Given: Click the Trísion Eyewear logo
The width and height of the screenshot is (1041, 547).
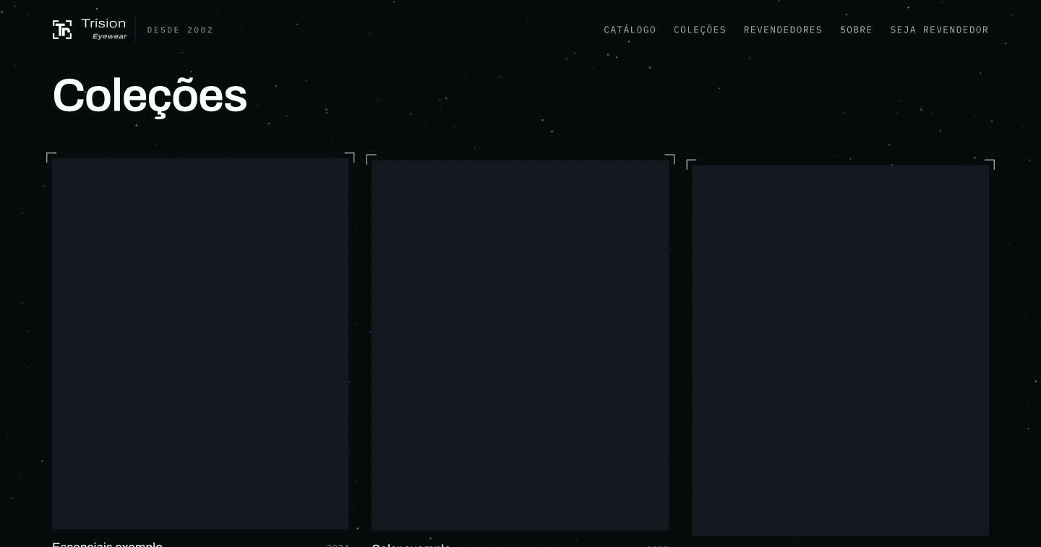Looking at the screenshot, I should [x=90, y=30].
